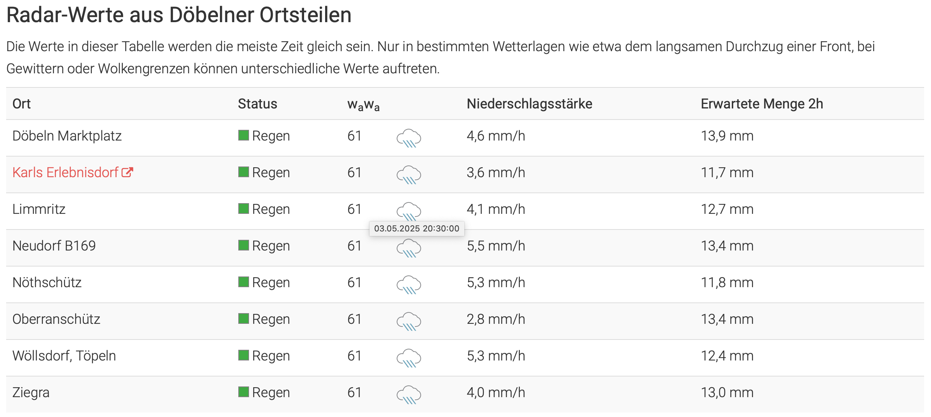
Task: Click rain cloud icon in Oberranschütz row
Action: (x=409, y=322)
